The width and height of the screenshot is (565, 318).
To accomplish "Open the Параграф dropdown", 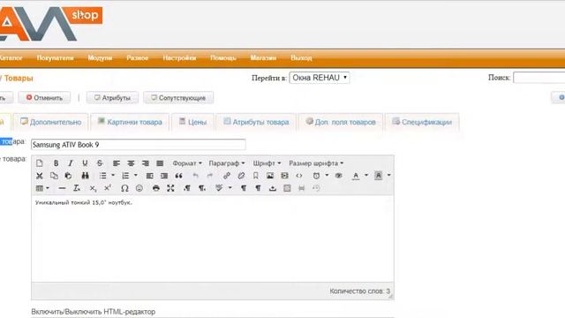I will pyautogui.click(x=227, y=163).
